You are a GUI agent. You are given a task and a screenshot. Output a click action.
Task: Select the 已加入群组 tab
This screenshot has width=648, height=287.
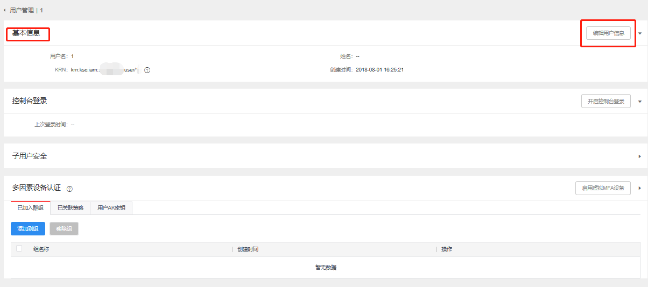[x=30, y=208]
